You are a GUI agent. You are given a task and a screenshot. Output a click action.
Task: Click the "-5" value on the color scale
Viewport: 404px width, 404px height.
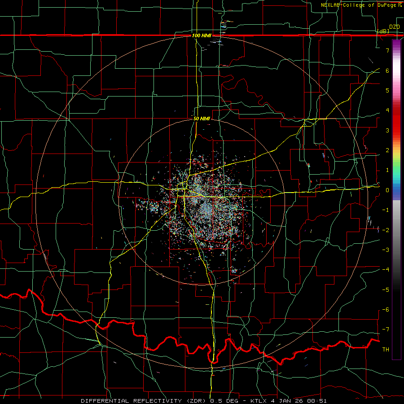[x=386, y=290]
